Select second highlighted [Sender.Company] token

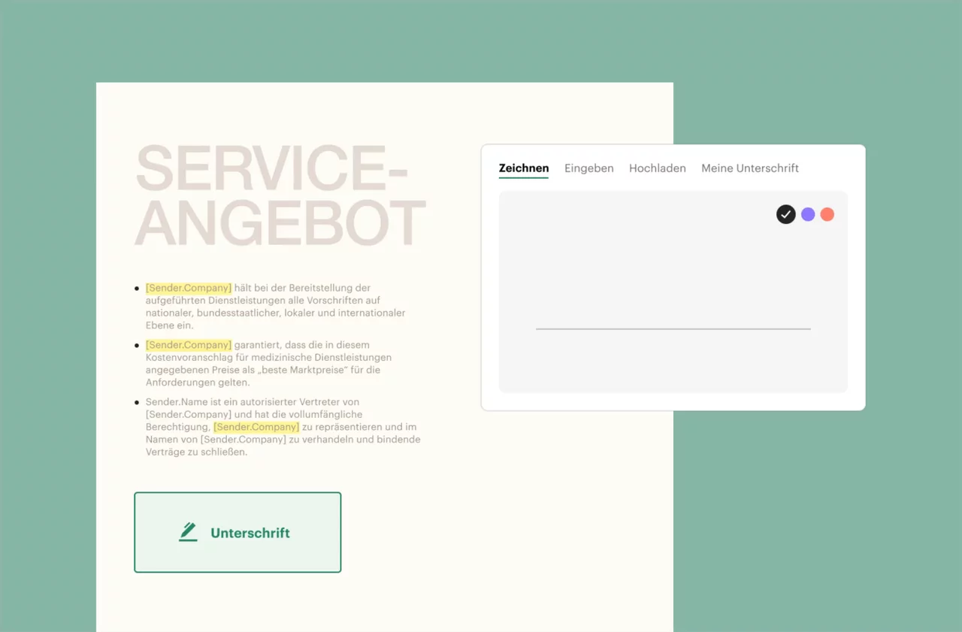point(189,345)
